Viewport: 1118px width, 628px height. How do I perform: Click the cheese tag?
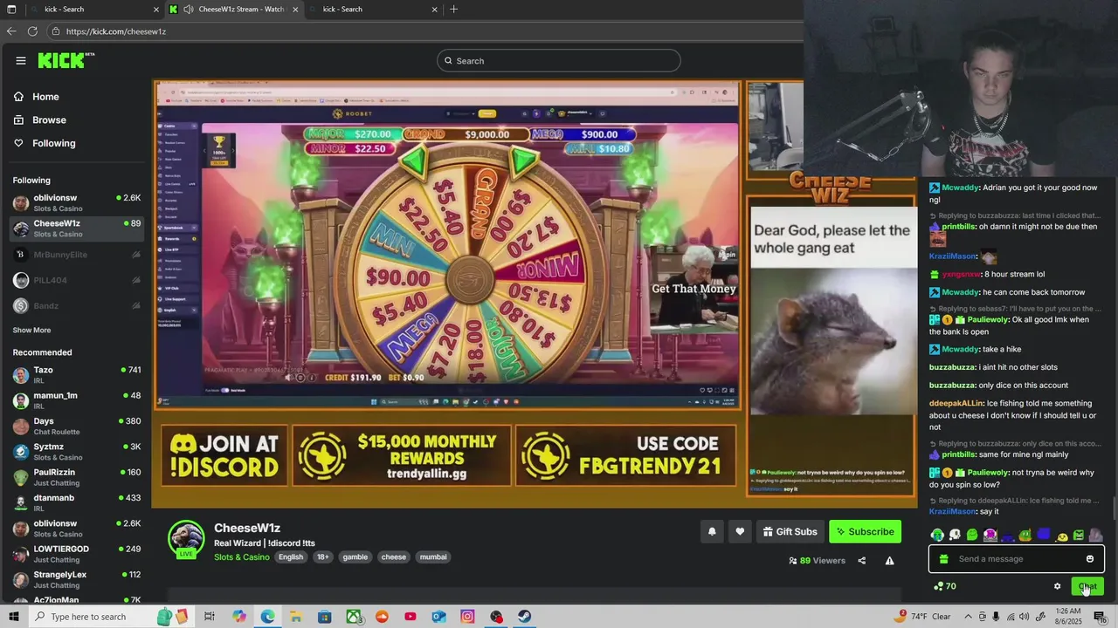[x=394, y=557]
